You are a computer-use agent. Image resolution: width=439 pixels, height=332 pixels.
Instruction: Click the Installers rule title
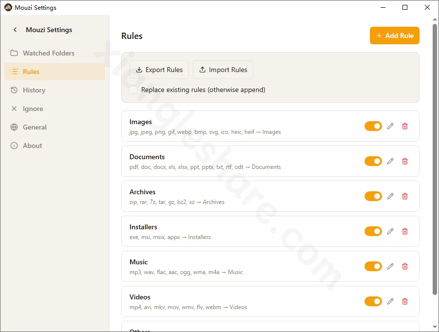pos(143,227)
